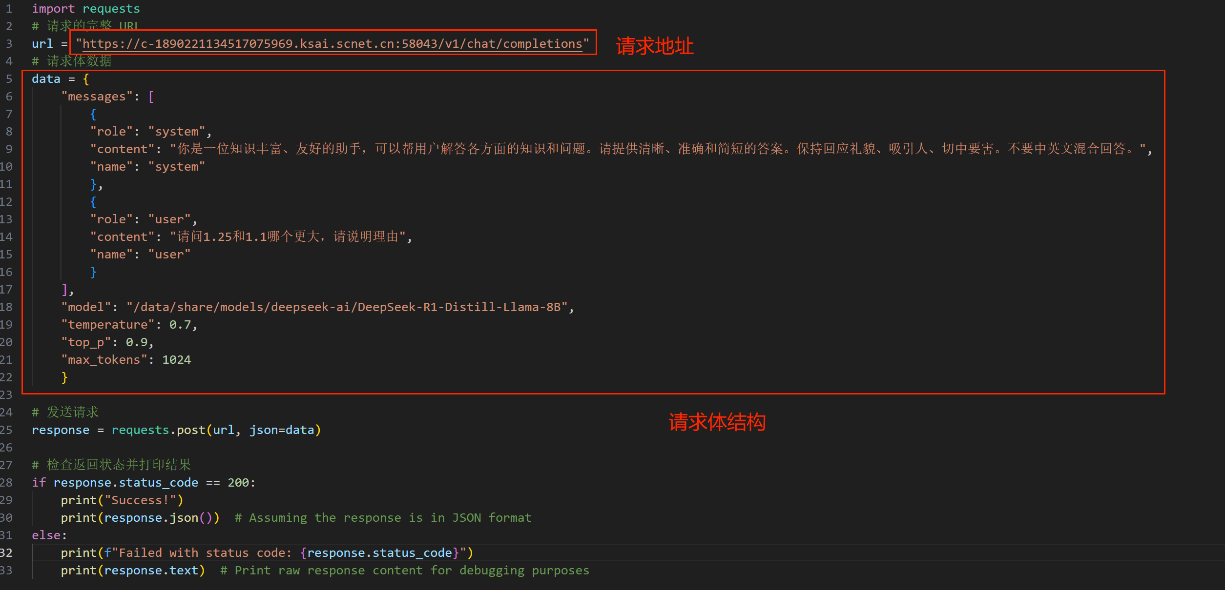Viewport: 1225px width, 590px height.
Task: Click the else keyword
Action: (x=46, y=535)
